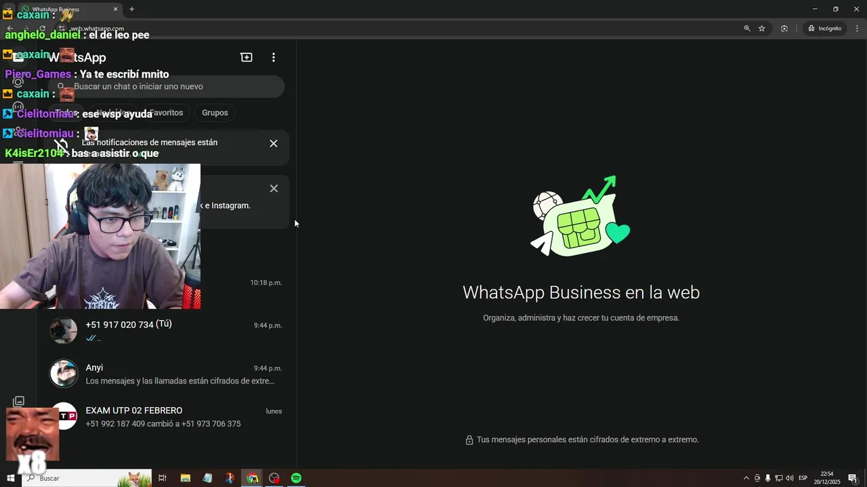Close the Instagram promo banner
This screenshot has width=867, height=487.
[274, 189]
